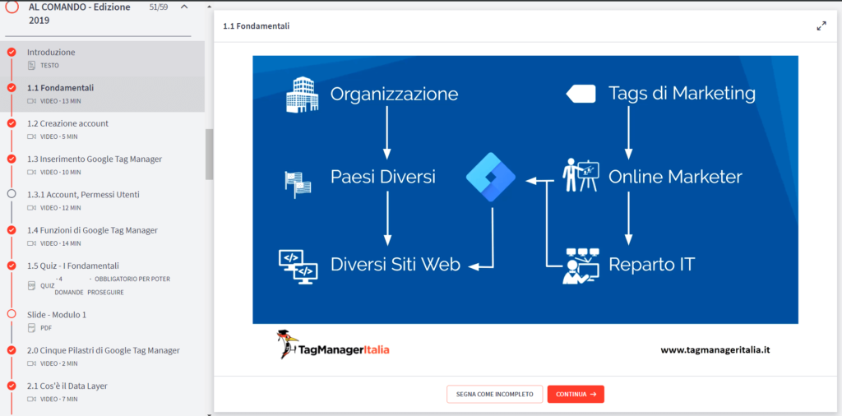This screenshot has width=842, height=416.
Task: Click the video icon under 1.3 Inserimento
Action: 32,173
